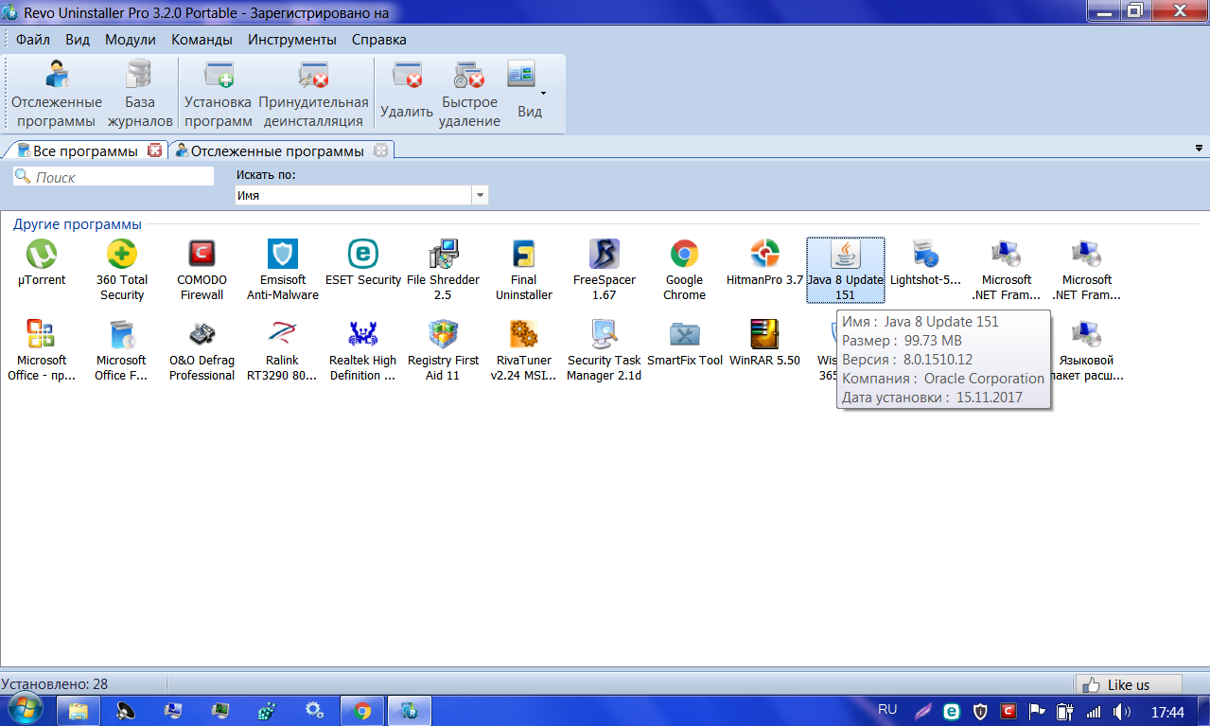Open the Инструменты menu
The image size is (1210, 726).
point(291,40)
